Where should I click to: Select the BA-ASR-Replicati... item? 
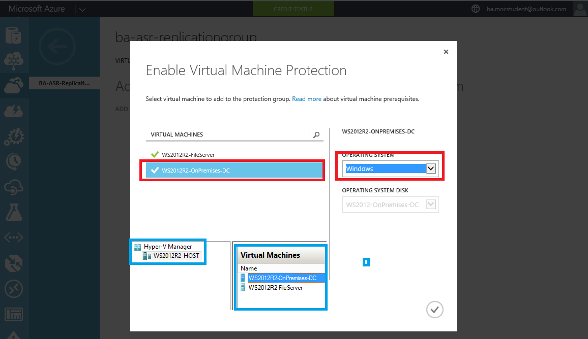click(x=64, y=83)
